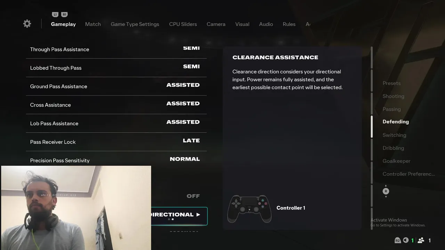The height and width of the screenshot is (250, 445).
Task: Toggle Pass Receiver Lock LATE value
Action: pyautogui.click(x=191, y=141)
